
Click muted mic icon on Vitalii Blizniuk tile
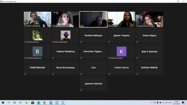tap(25, 74)
